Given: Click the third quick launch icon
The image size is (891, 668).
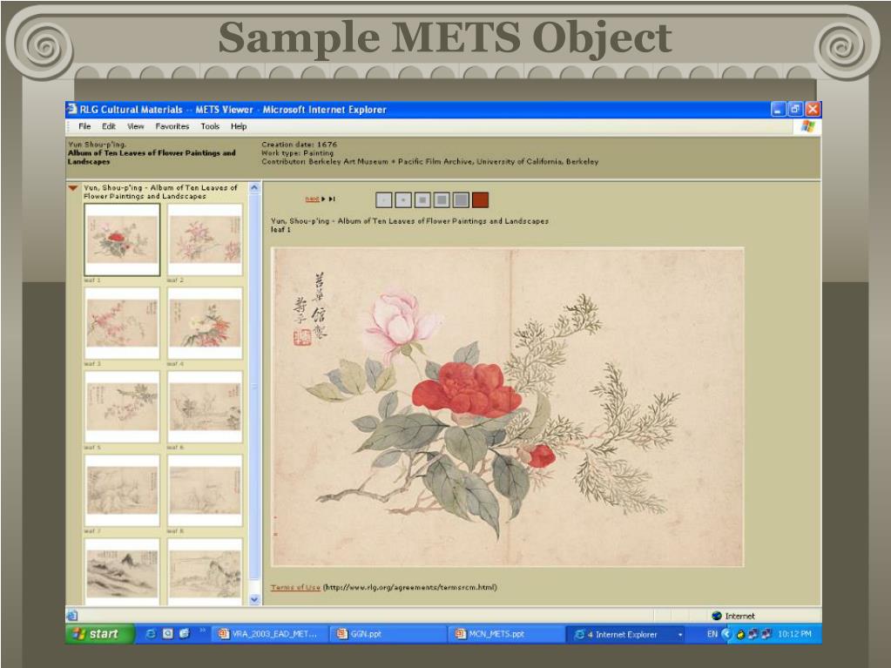Looking at the screenshot, I should (x=184, y=634).
